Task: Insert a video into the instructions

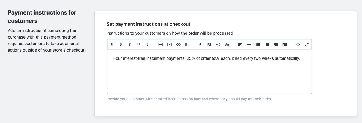Action: click(170, 44)
